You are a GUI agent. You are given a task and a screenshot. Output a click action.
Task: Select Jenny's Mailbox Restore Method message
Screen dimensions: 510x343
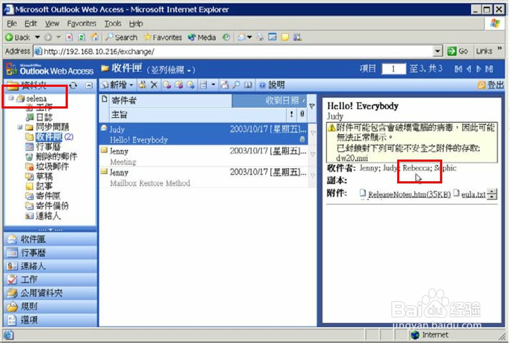pyautogui.click(x=203, y=177)
